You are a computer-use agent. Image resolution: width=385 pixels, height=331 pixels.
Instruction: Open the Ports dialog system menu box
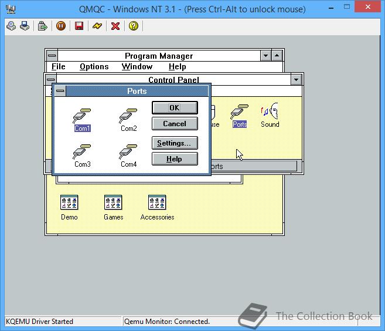(60, 91)
